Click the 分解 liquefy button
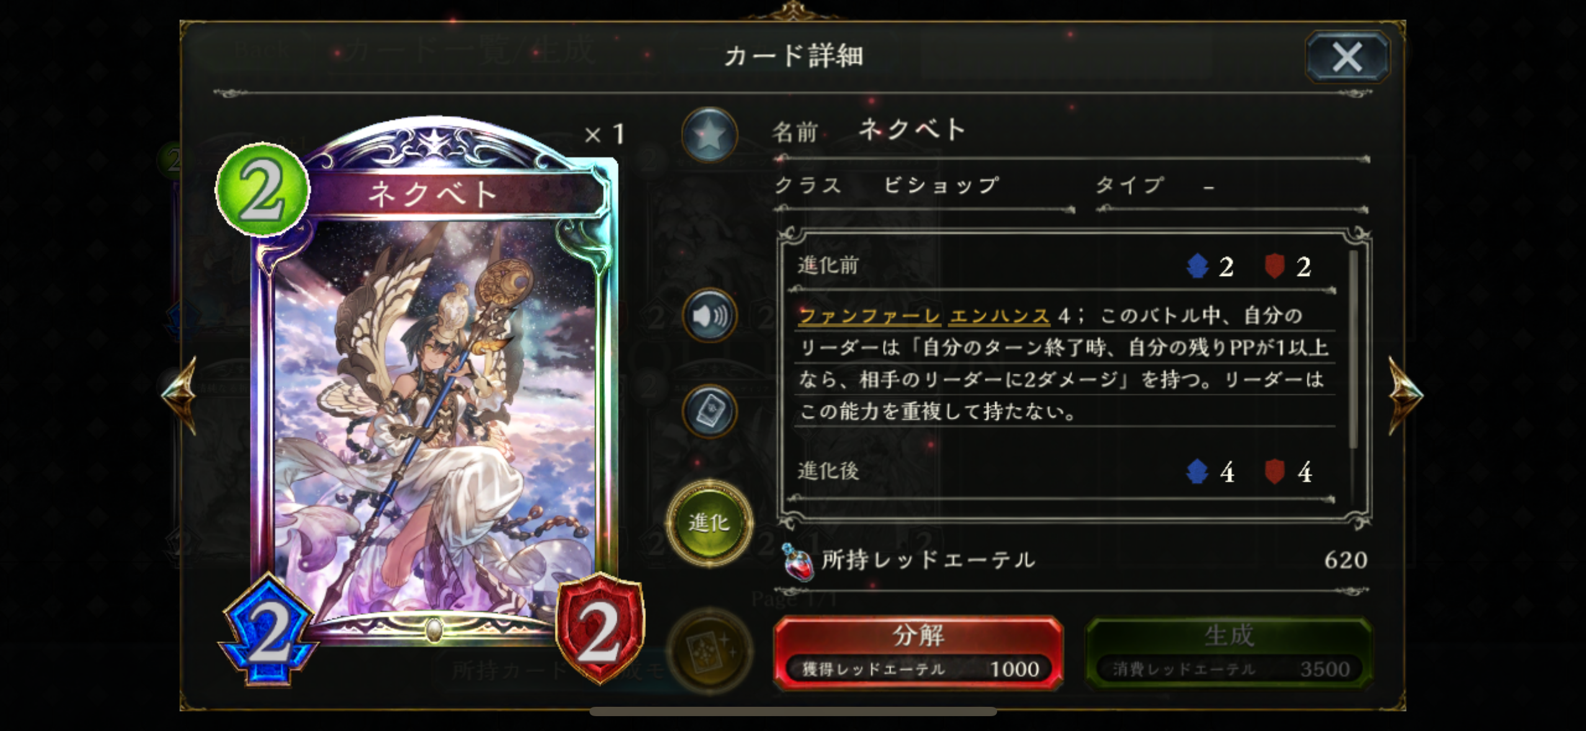This screenshot has height=731, width=1586. 918,652
